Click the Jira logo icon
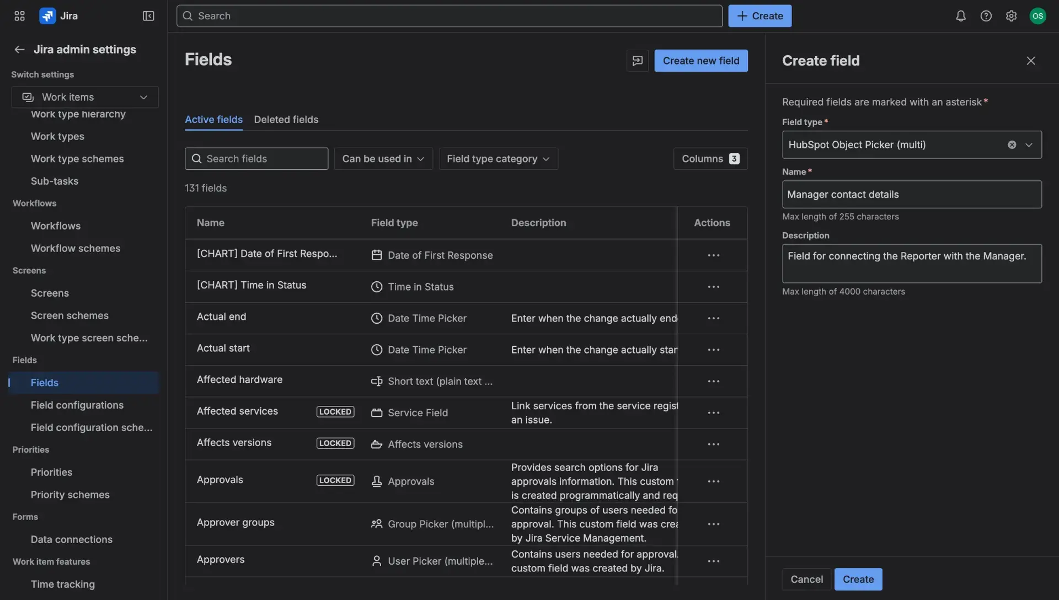1059x600 pixels. point(47,15)
